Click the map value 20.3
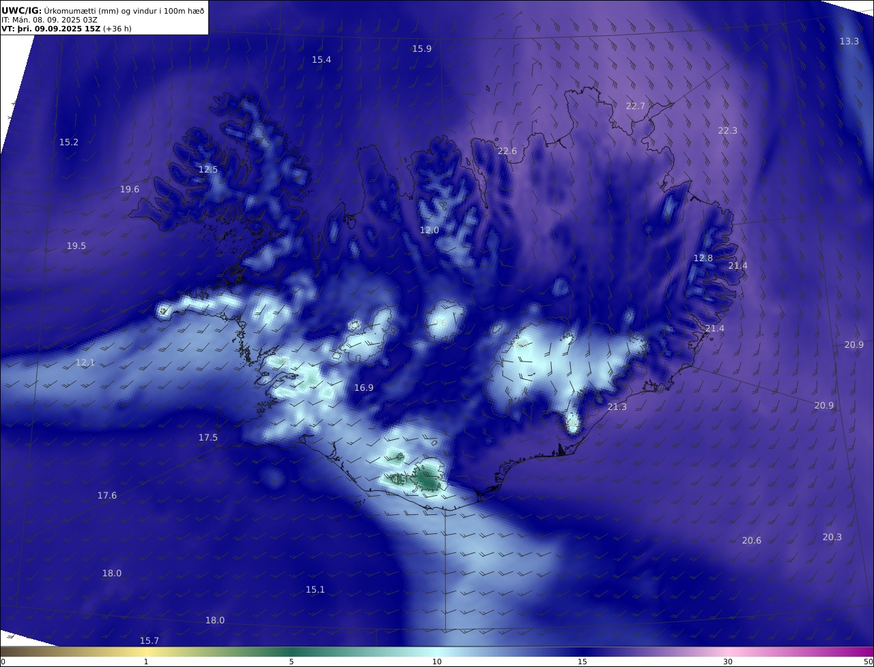The width and height of the screenshot is (874, 667). point(832,537)
